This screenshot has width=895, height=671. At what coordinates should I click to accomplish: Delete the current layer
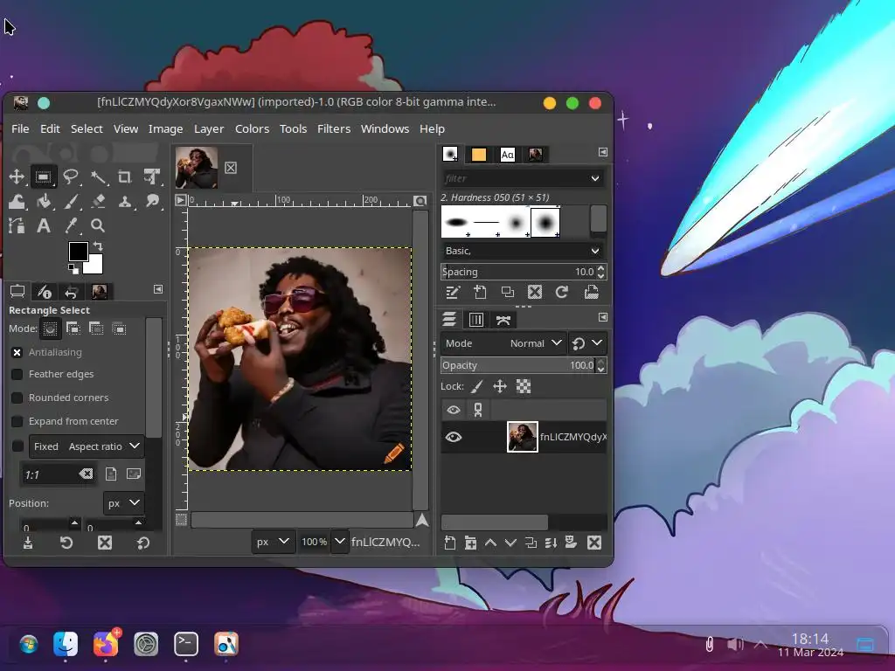[594, 543]
